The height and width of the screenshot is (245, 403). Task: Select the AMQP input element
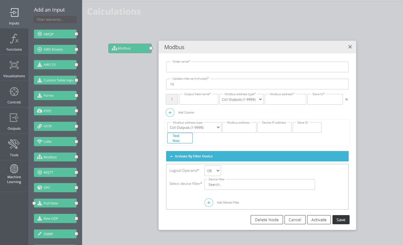55,34
